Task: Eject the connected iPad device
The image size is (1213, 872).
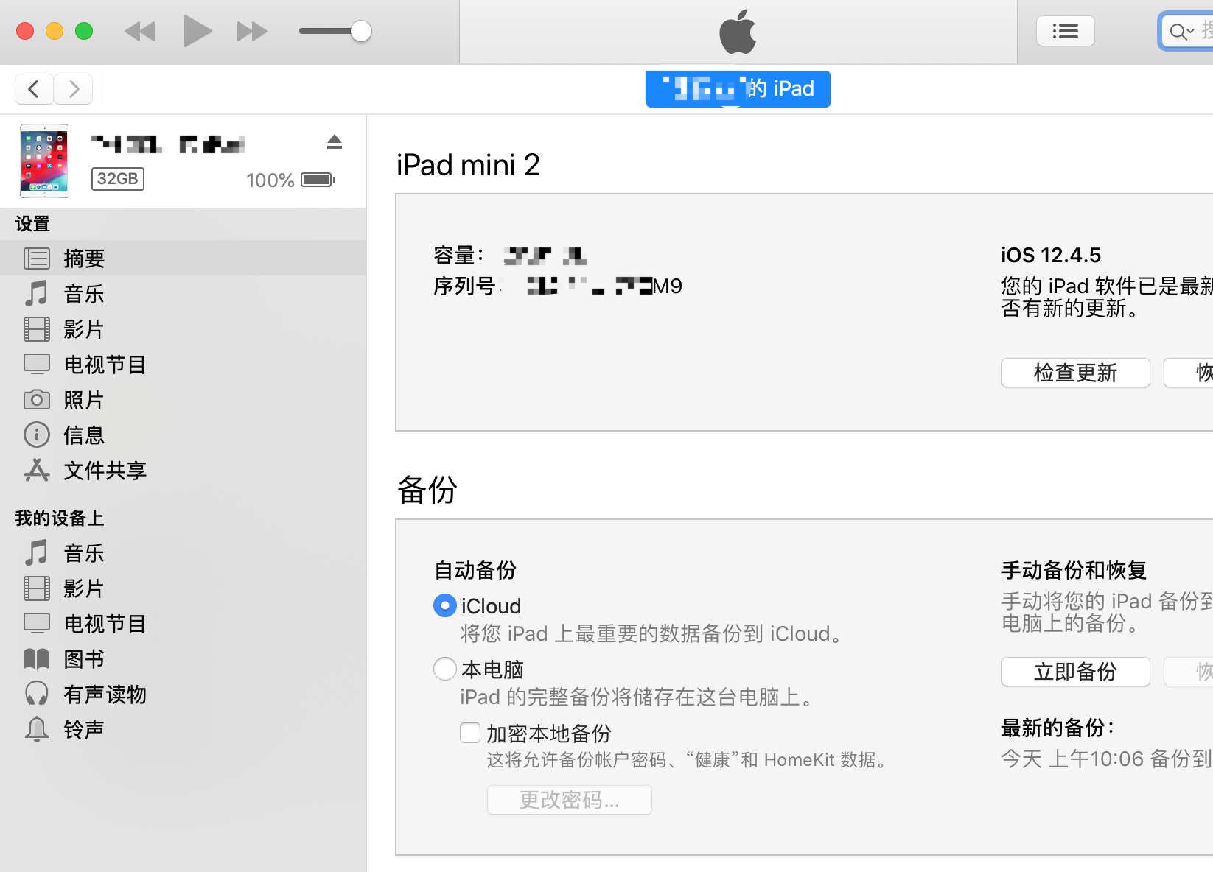Action: click(335, 142)
